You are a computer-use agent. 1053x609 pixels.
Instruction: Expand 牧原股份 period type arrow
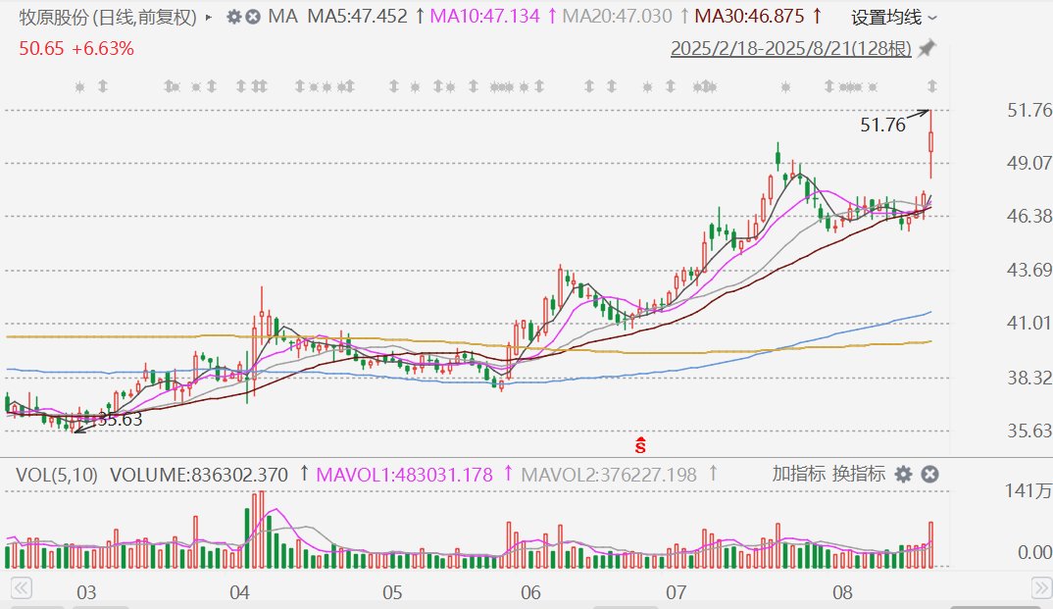pos(208,18)
